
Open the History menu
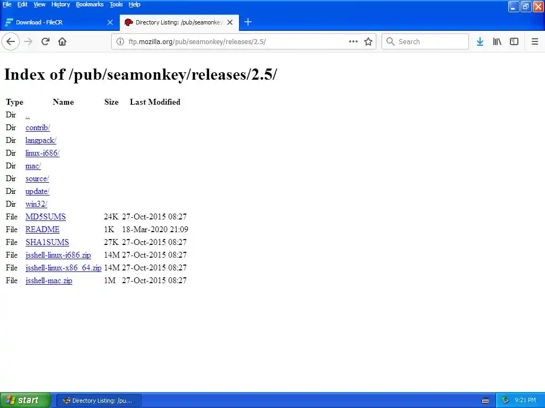pyautogui.click(x=61, y=4)
